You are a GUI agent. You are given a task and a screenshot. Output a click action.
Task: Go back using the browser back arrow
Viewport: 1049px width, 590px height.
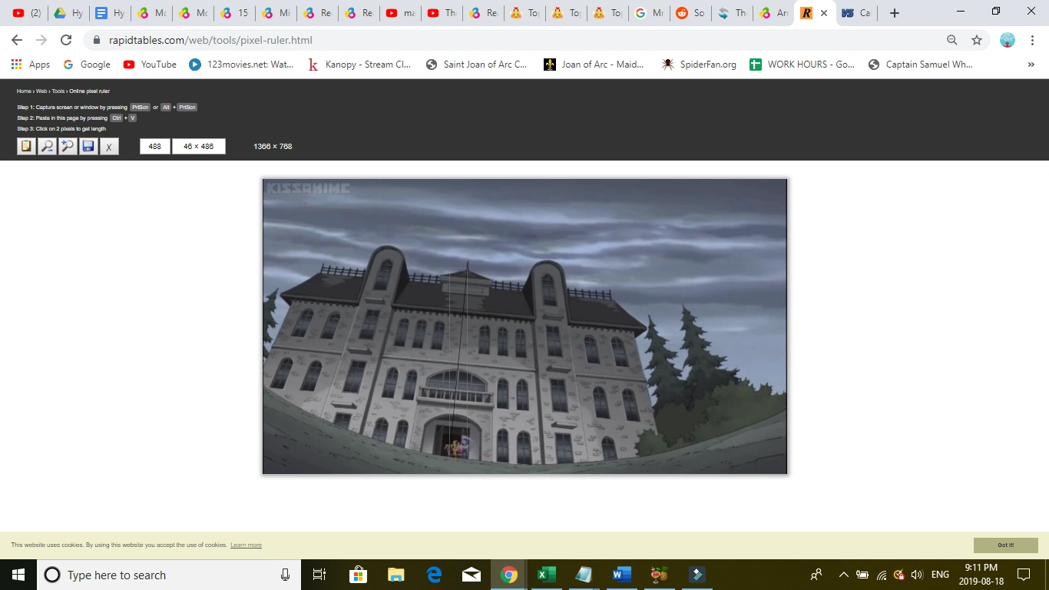17,40
